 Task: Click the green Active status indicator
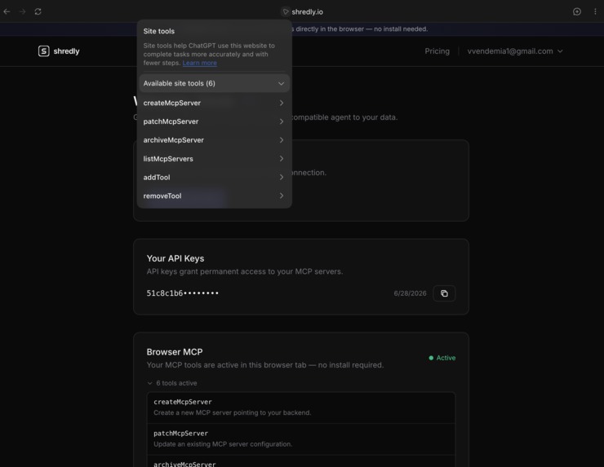[x=442, y=358]
